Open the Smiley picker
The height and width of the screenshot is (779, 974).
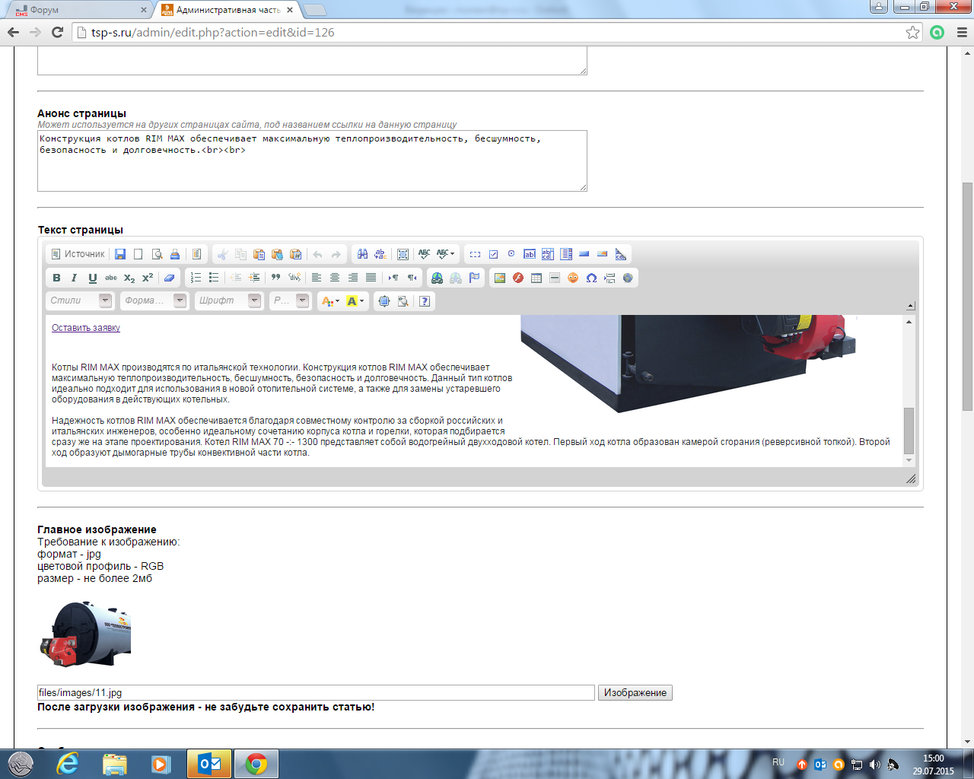(x=573, y=278)
